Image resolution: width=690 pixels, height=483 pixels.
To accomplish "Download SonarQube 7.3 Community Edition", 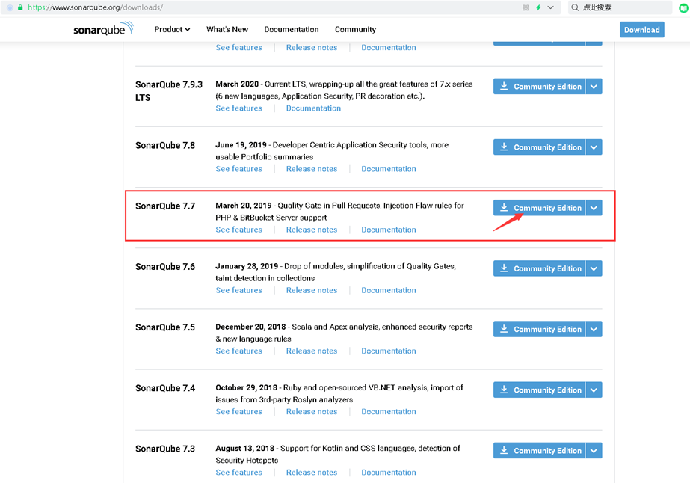I will [x=540, y=451].
